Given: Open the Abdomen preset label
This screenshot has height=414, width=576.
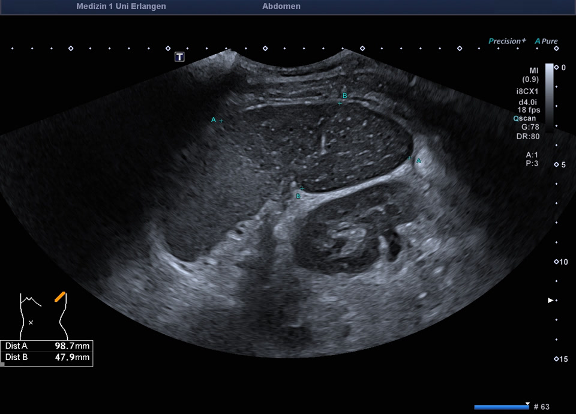Looking at the screenshot, I should click(x=281, y=7).
